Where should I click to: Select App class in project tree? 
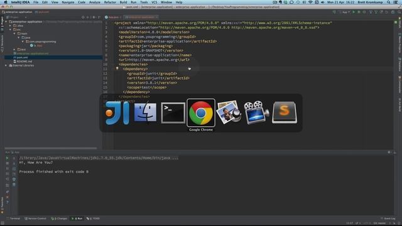36,46
